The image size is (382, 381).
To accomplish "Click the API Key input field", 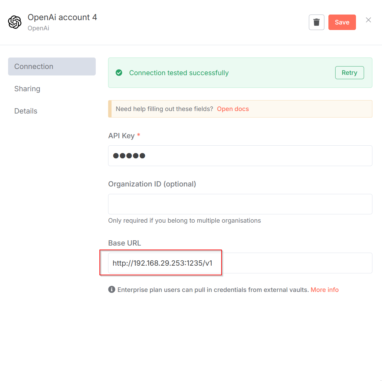I will click(x=240, y=156).
